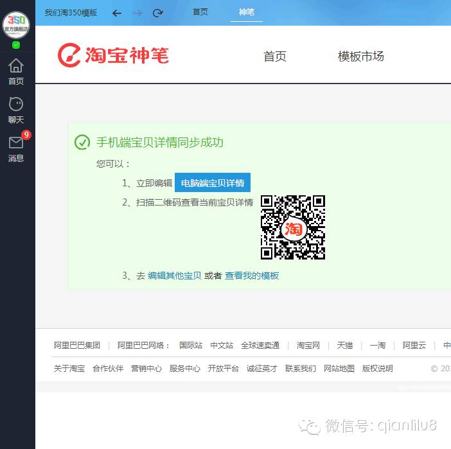Click the 阿里巴巴网络： footer label
Screen dimensions: 451x449
pos(143,345)
